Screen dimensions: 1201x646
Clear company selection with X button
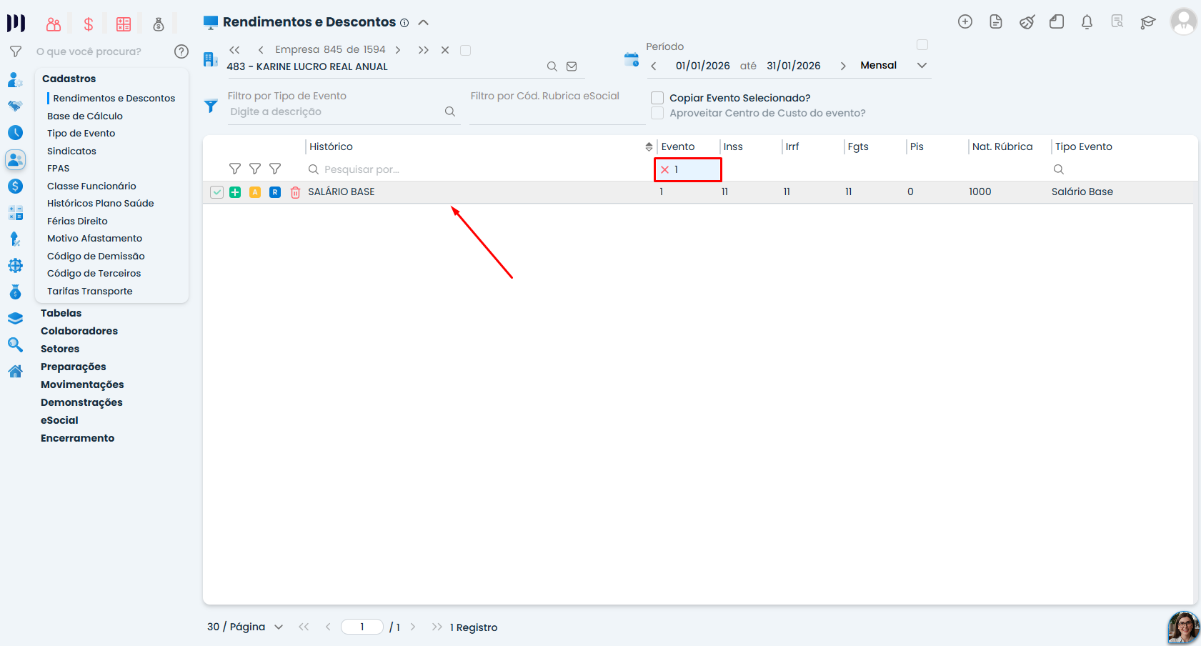point(445,50)
